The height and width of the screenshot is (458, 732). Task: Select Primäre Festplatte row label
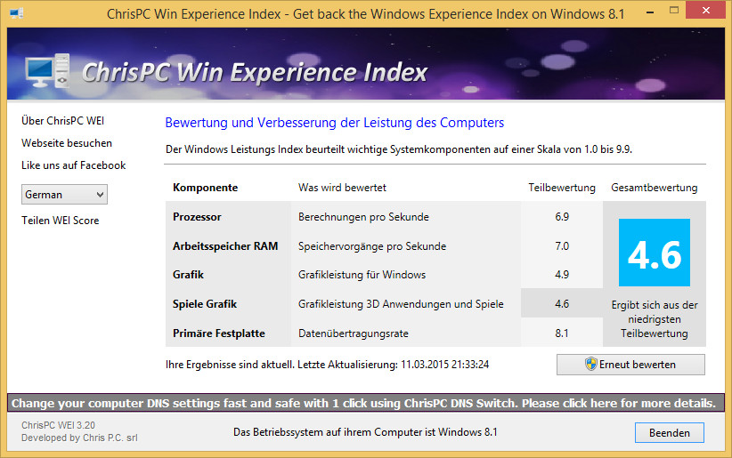coord(218,333)
